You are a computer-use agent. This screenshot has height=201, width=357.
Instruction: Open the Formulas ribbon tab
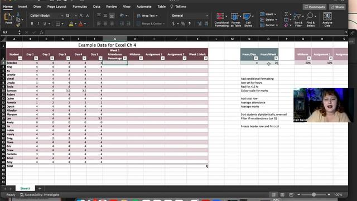pyautogui.click(x=80, y=7)
